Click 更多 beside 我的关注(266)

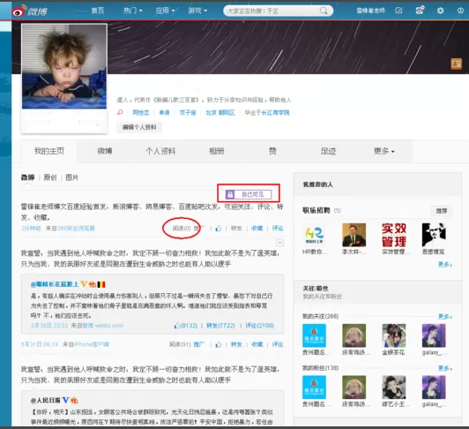(x=445, y=316)
